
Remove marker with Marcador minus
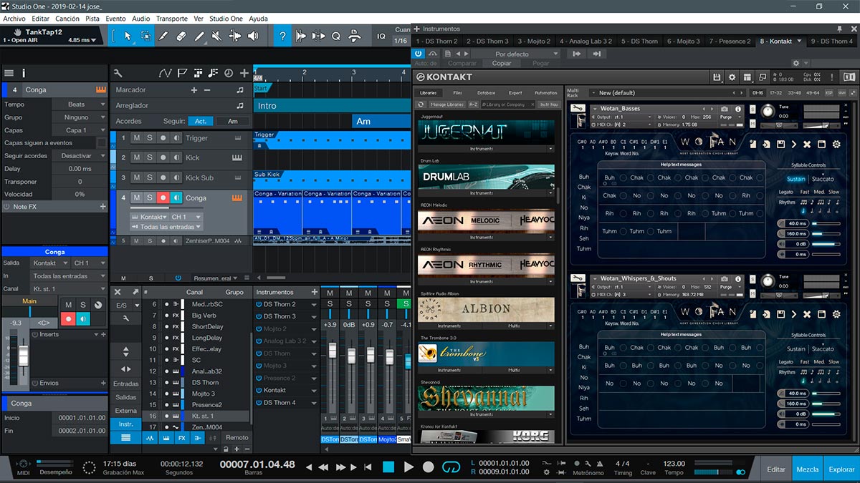pos(207,90)
